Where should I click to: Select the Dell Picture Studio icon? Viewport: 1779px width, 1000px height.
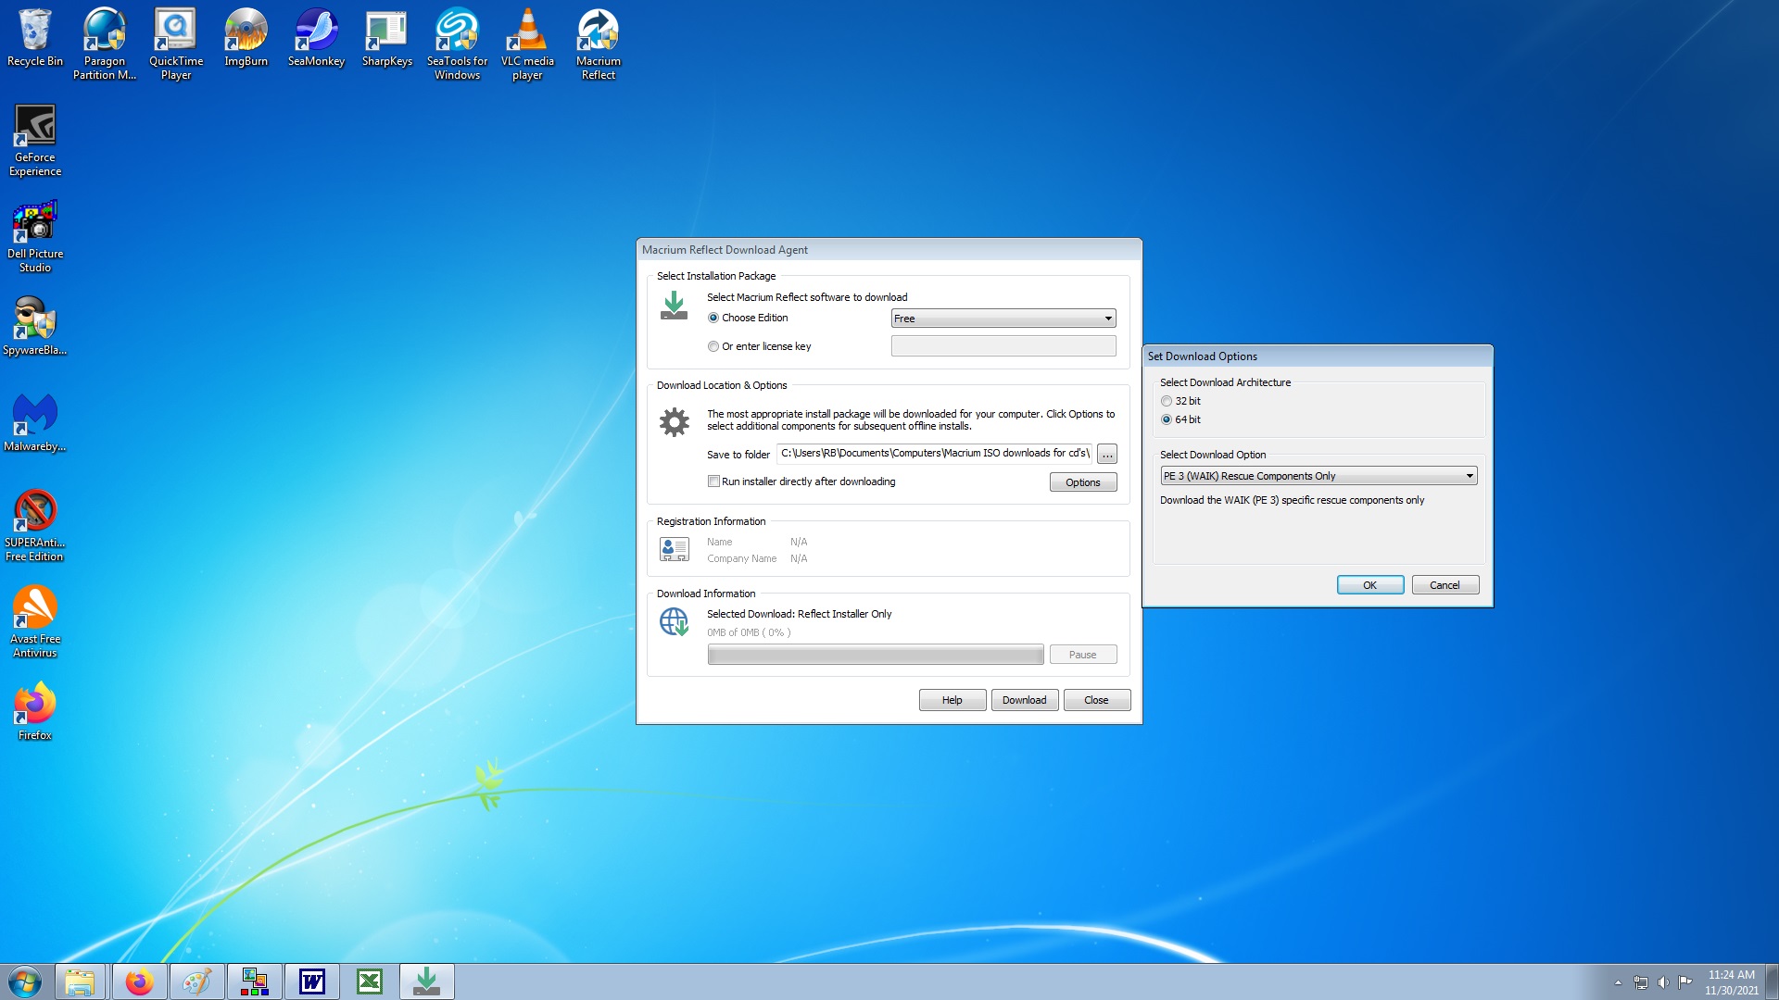pyautogui.click(x=35, y=237)
